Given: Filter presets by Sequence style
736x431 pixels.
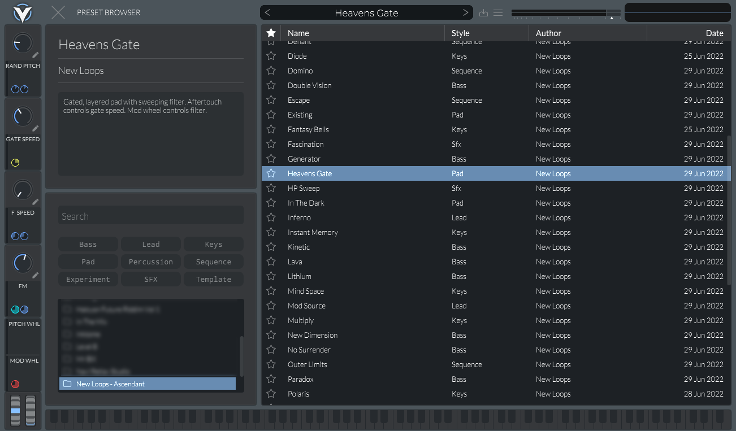Looking at the screenshot, I should click(x=214, y=262).
